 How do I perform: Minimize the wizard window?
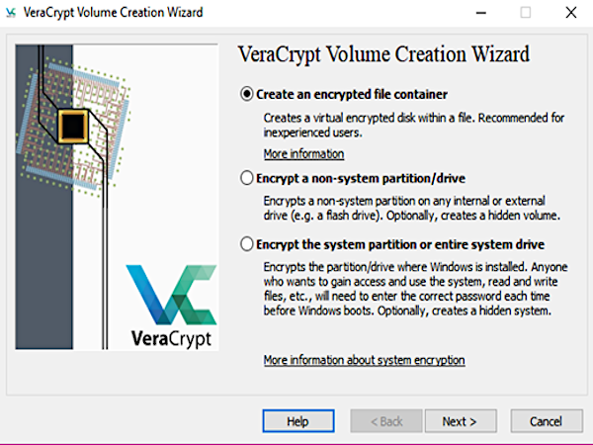[479, 13]
